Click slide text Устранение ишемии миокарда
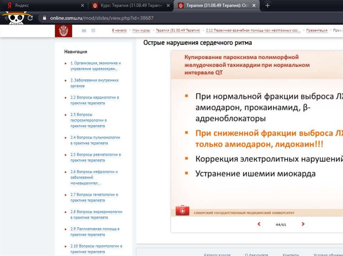 click(256, 174)
